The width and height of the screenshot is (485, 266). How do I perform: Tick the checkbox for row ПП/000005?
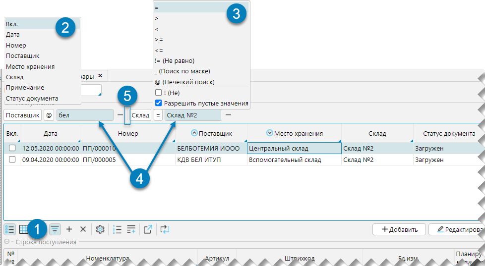[x=12, y=160]
